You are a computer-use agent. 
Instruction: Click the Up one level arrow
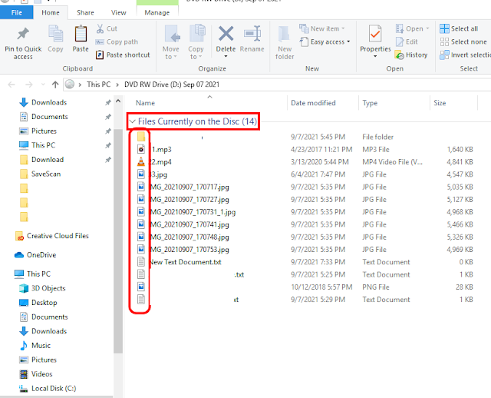(55, 85)
